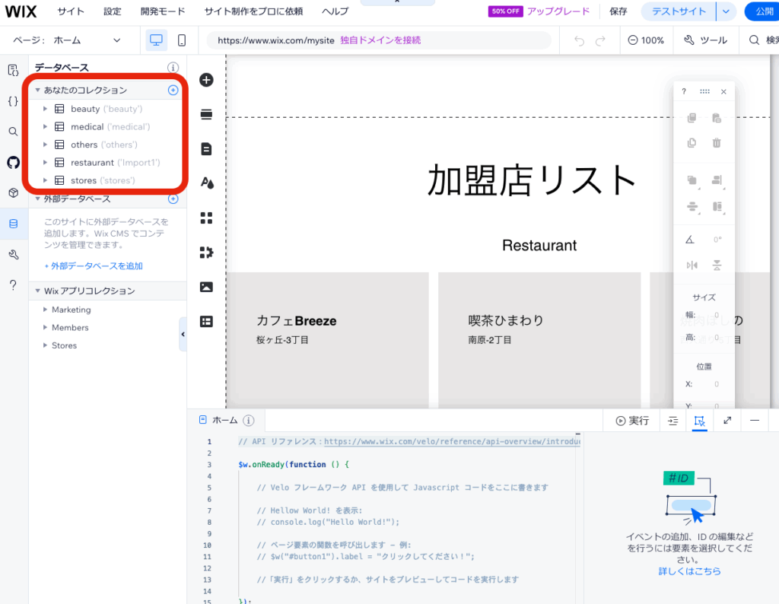Open the 開発モード menu

coord(163,11)
